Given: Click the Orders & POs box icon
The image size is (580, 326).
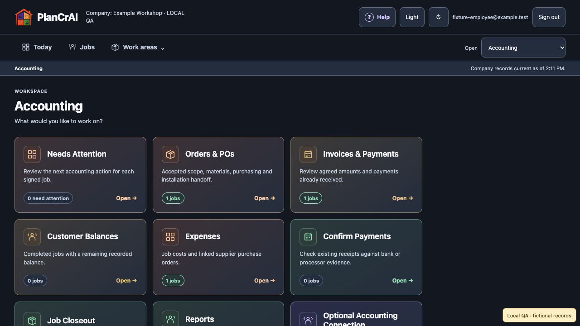Looking at the screenshot, I should [170, 154].
